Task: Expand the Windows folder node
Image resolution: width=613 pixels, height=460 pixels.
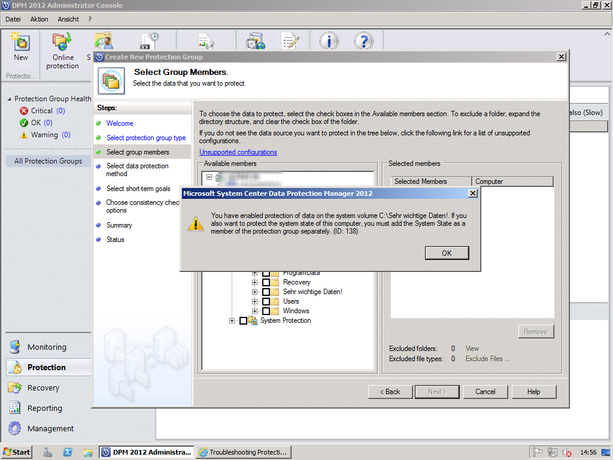Action: click(254, 311)
